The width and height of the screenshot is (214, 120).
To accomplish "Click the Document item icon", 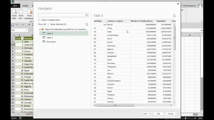I will click(44, 42).
